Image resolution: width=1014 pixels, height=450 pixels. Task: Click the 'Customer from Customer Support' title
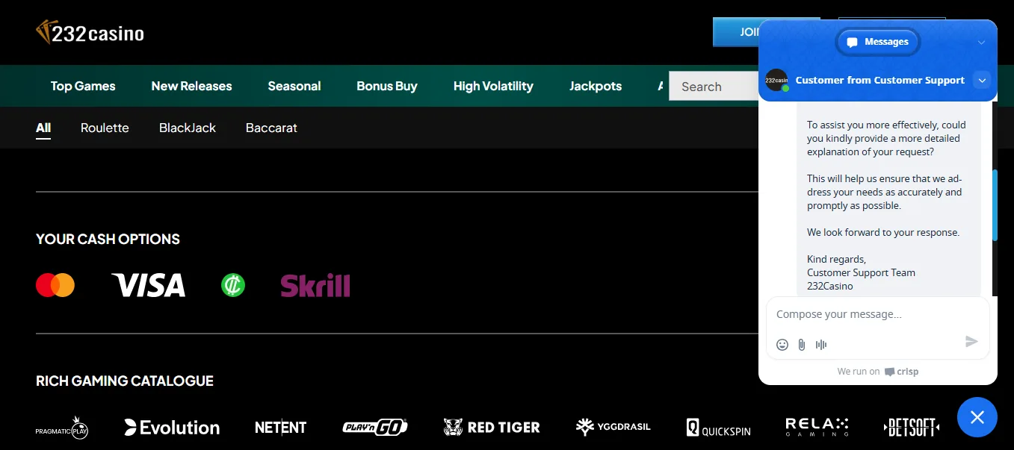point(879,80)
